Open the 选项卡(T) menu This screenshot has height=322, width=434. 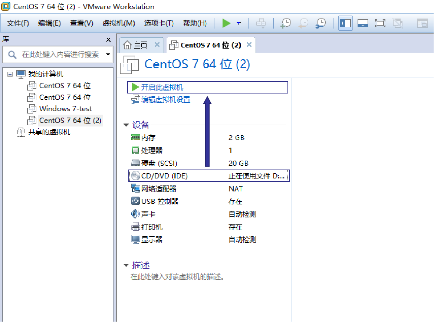point(159,23)
